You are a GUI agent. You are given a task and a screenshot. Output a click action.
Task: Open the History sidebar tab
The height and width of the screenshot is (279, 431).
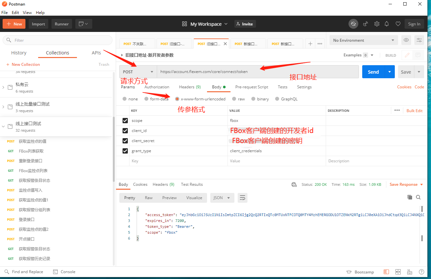(x=19, y=53)
